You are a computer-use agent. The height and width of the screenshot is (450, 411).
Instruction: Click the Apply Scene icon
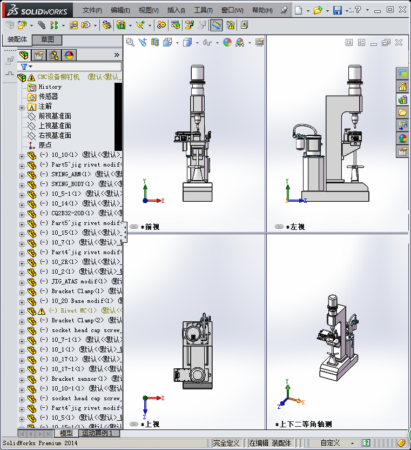tap(240, 43)
